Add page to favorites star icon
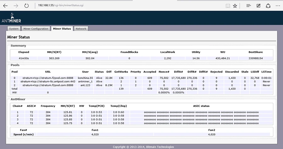 [235, 6]
